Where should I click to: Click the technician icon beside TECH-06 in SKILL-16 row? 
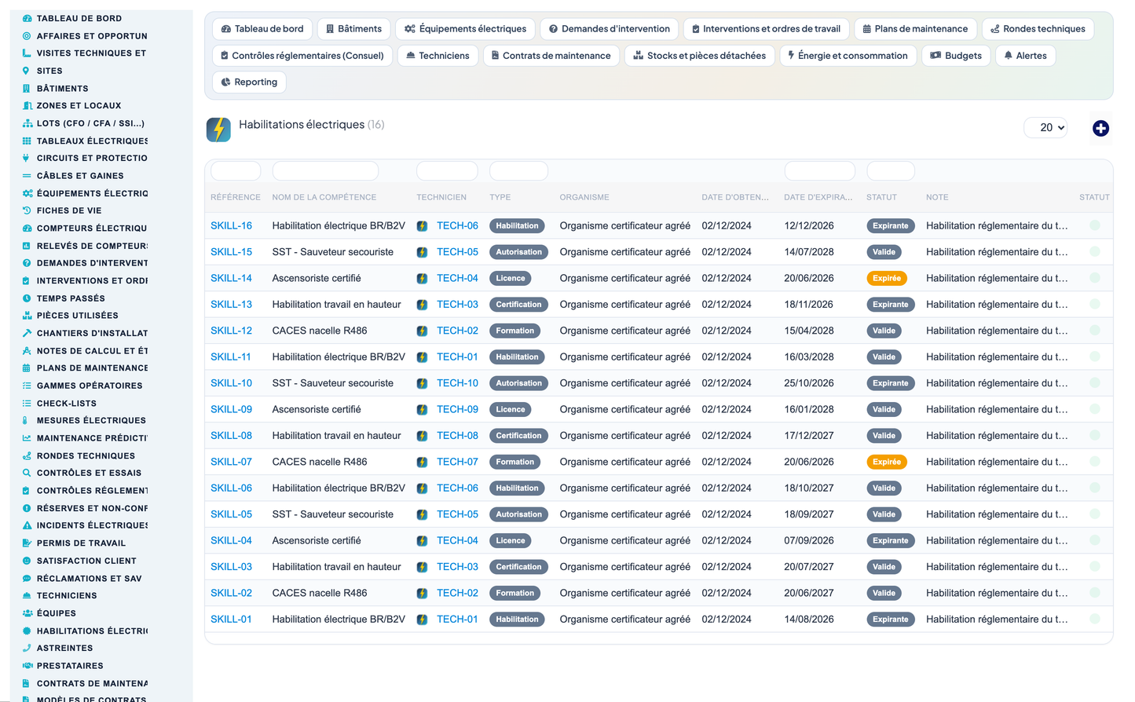click(x=422, y=226)
